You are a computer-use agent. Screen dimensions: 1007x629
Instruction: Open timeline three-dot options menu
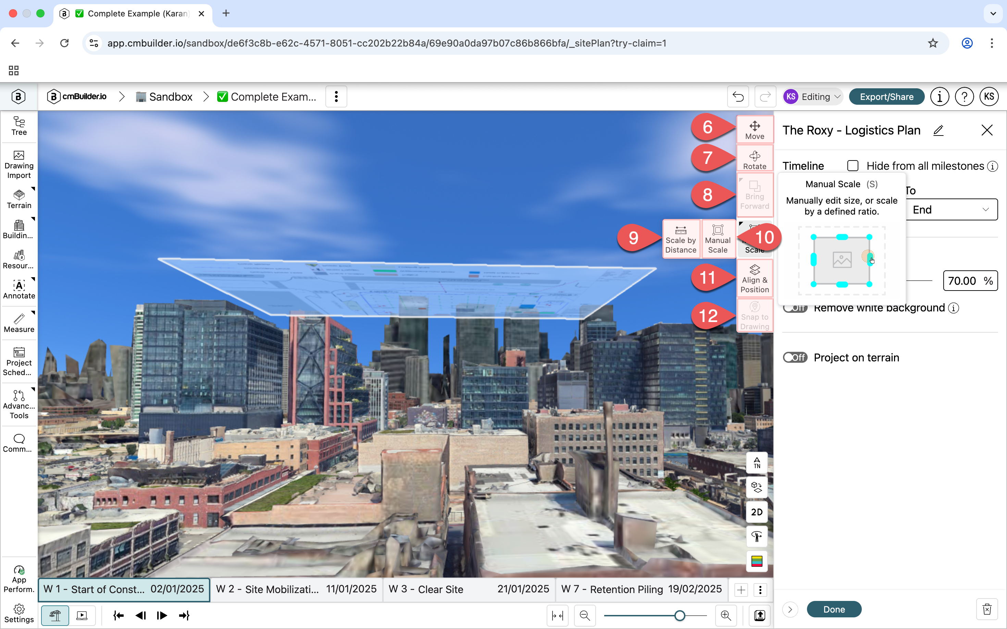[x=760, y=590]
